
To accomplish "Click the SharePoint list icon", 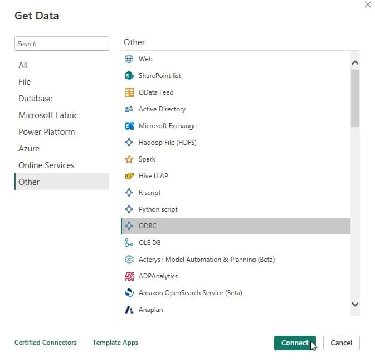I will point(129,76).
